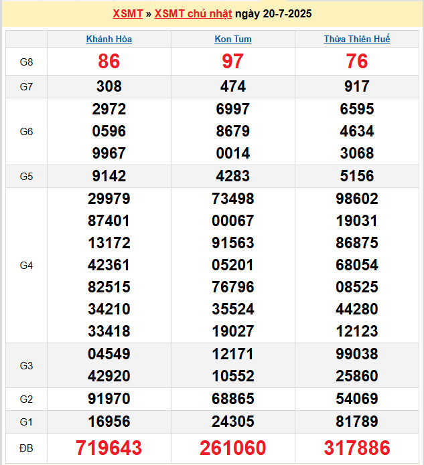Select G4 number 05201
The image size is (424, 465).
click(233, 265)
